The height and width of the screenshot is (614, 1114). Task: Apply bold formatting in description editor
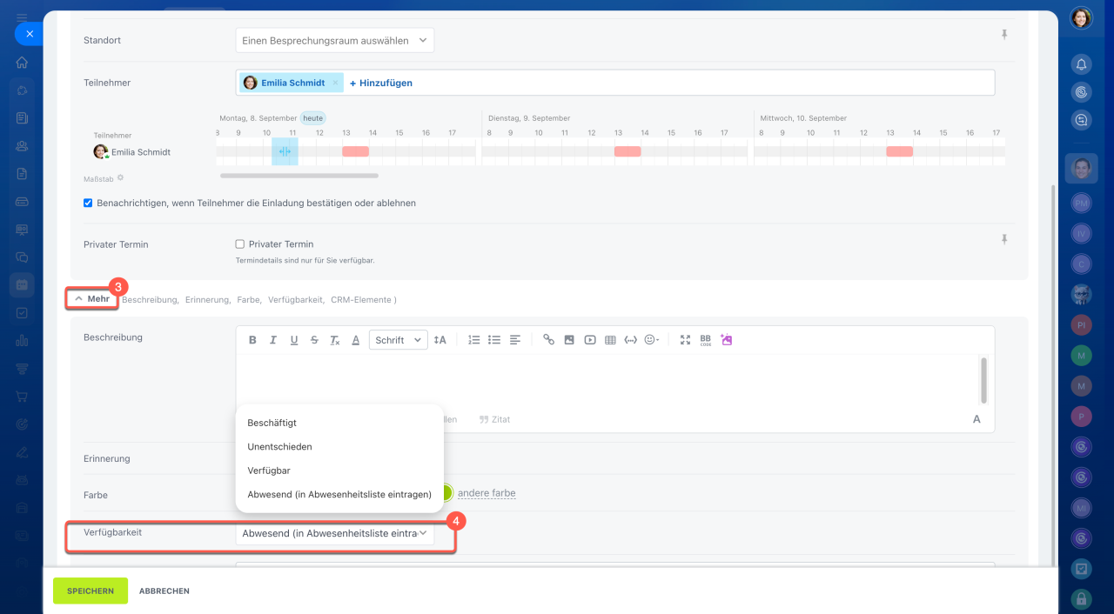(x=252, y=340)
